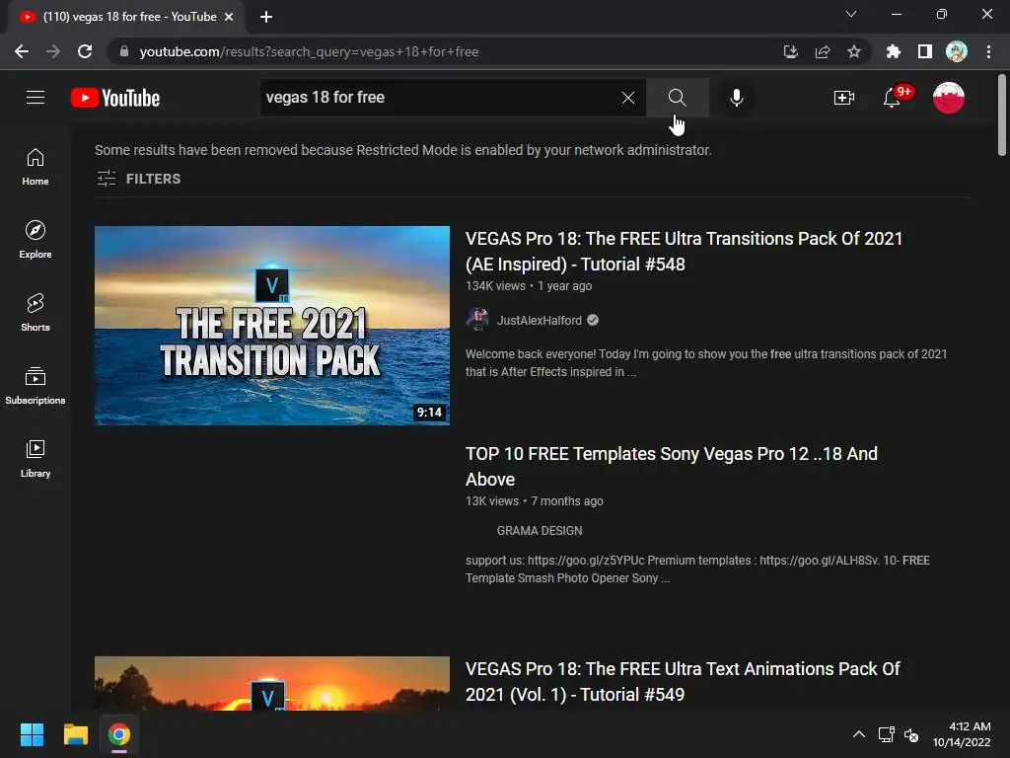Screen dimensions: 1010x758
Task: Open a new browser tab
Action: [x=266, y=17]
